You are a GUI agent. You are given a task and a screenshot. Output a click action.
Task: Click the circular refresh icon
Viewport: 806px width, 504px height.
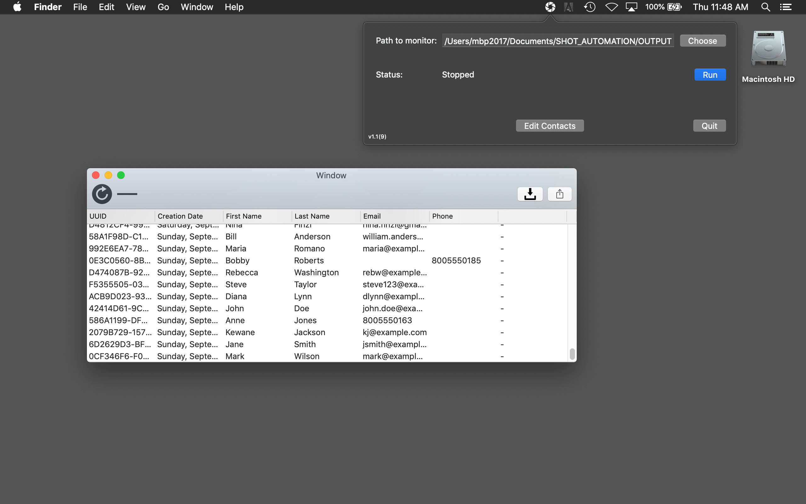click(102, 194)
